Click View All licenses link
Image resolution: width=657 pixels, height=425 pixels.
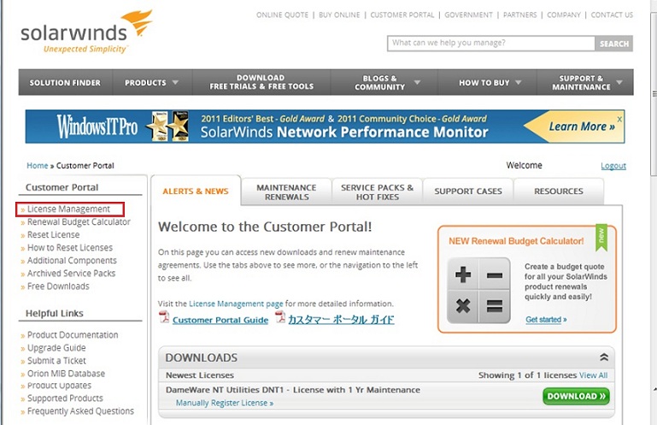coord(593,375)
